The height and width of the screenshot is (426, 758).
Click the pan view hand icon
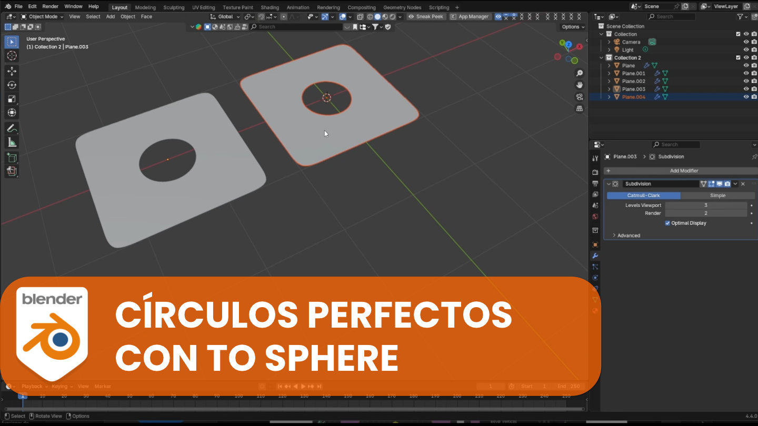(580, 85)
